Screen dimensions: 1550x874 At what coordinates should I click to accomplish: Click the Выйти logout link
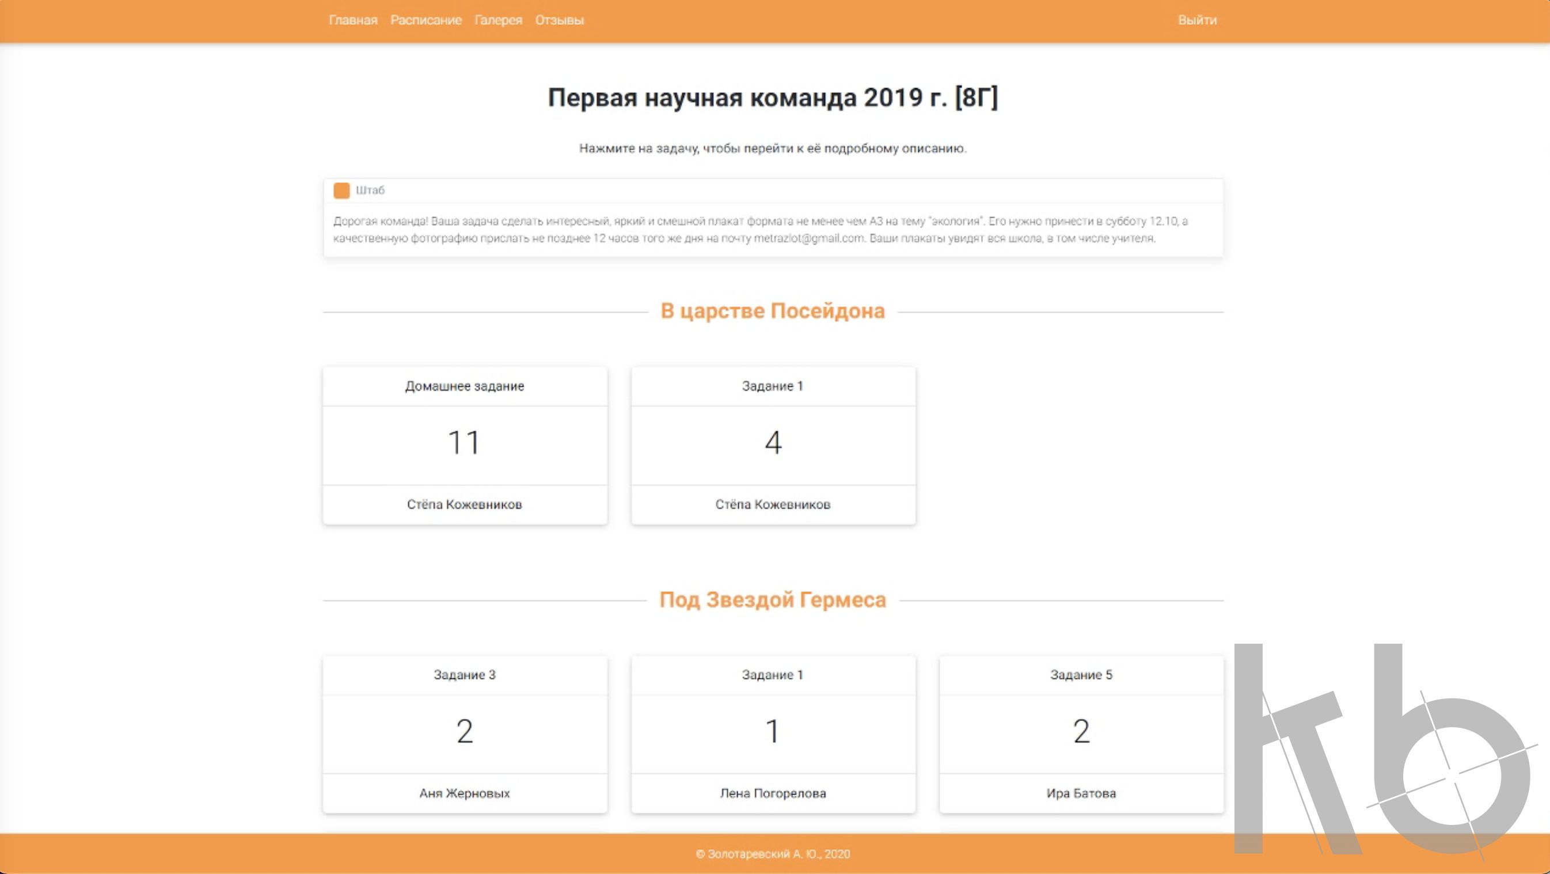tap(1197, 20)
